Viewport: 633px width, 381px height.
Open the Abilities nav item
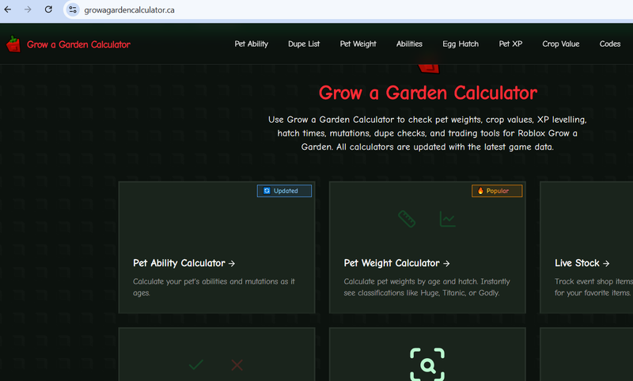point(409,44)
